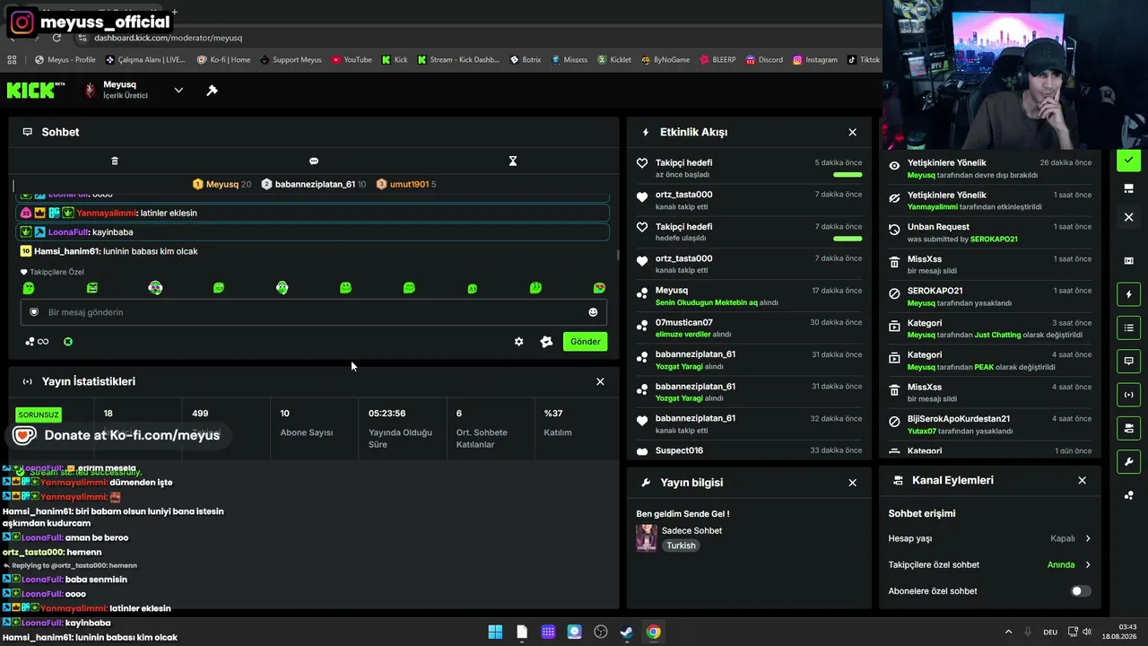Open the Botrix bookmark
The image size is (1148, 646).
[x=525, y=60]
